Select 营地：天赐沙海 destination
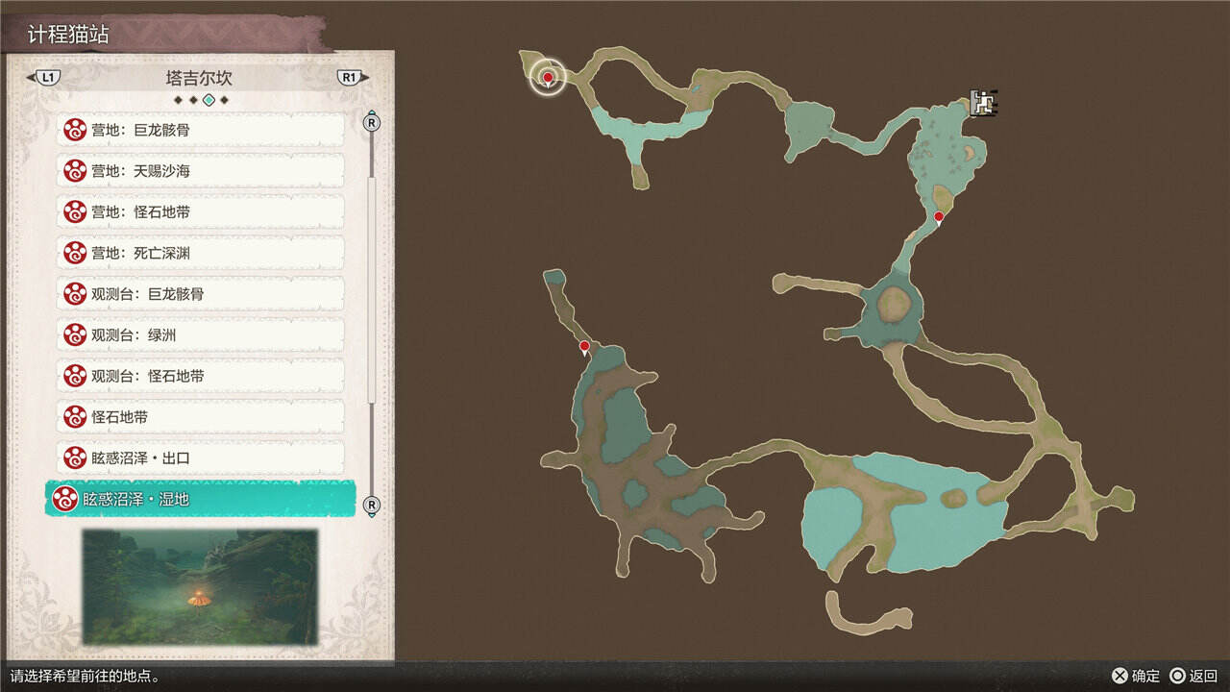 [200, 171]
